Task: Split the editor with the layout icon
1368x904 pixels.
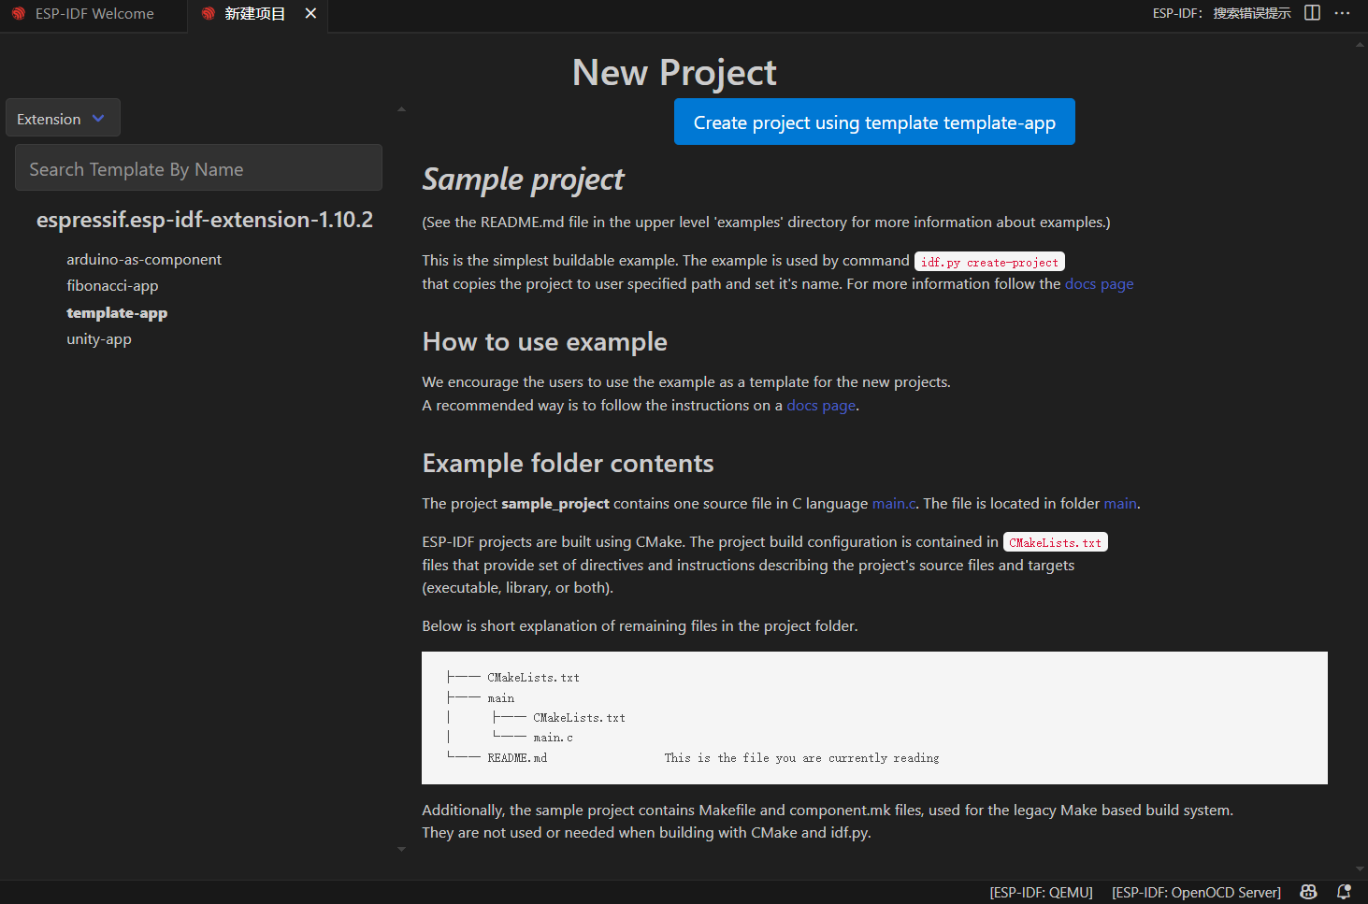Action: click(1313, 13)
